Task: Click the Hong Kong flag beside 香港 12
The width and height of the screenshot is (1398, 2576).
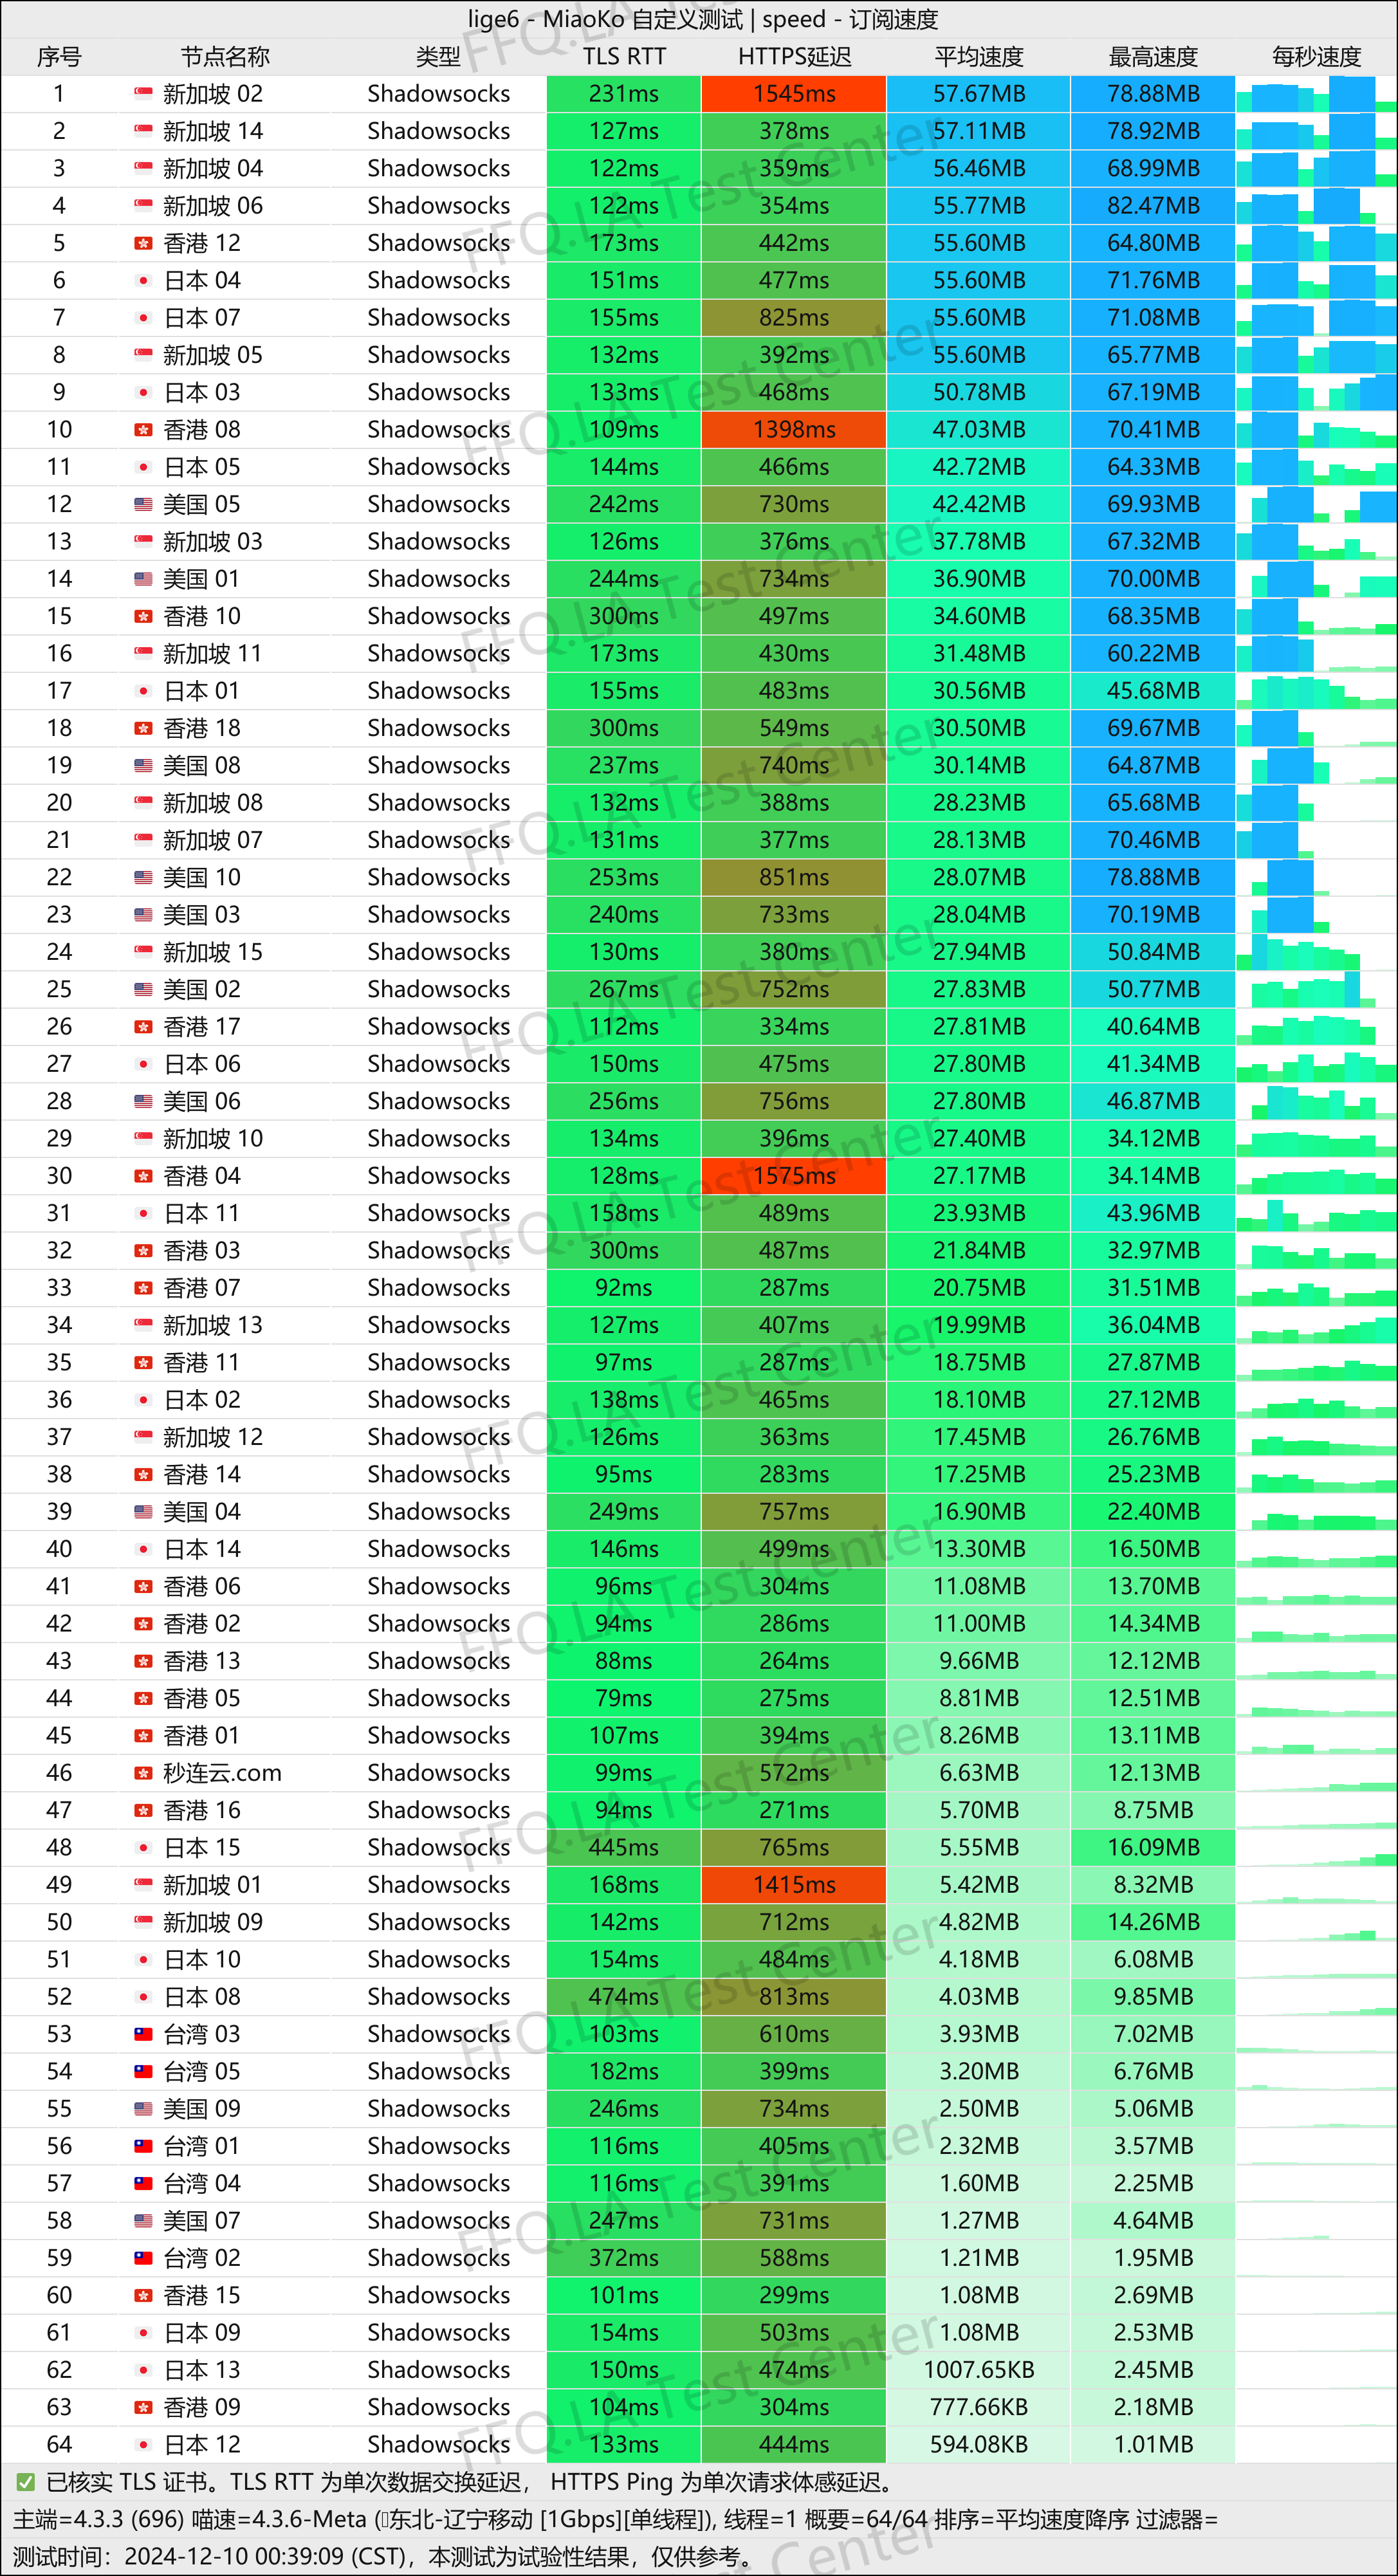Action: pos(143,243)
